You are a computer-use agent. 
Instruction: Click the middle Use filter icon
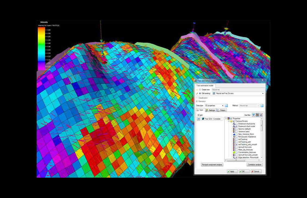(257, 115)
